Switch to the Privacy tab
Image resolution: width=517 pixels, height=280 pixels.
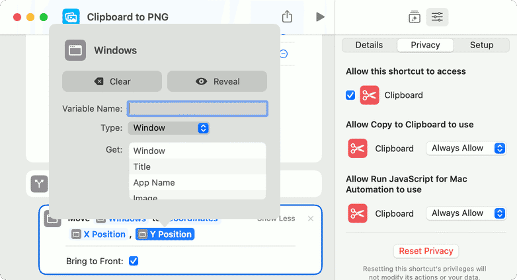click(x=425, y=45)
